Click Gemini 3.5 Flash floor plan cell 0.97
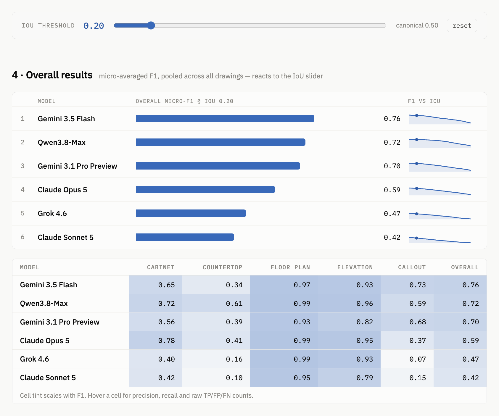499x416 pixels. coord(284,285)
